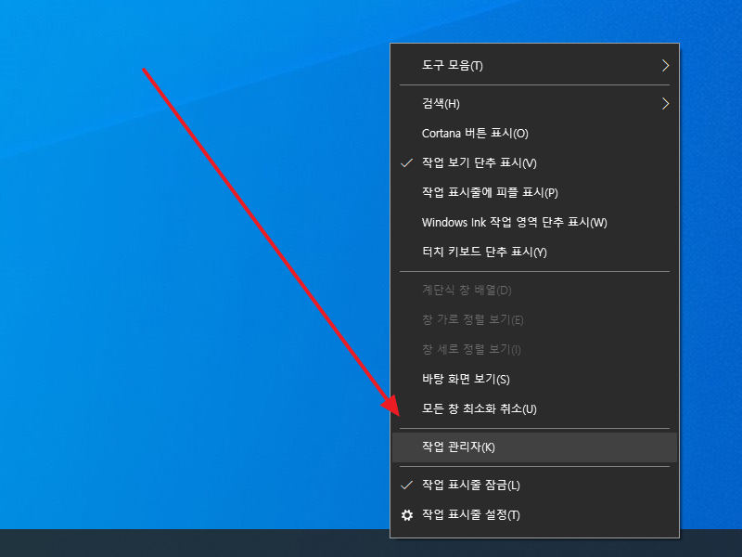Select 바탕 화면 보기(S)
Viewport: 742px width, 557px height.
535,379
